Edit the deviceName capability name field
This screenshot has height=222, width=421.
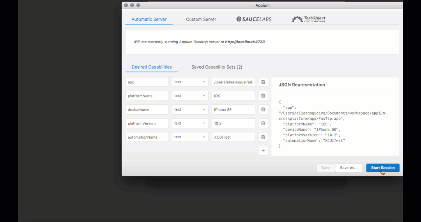click(x=147, y=109)
